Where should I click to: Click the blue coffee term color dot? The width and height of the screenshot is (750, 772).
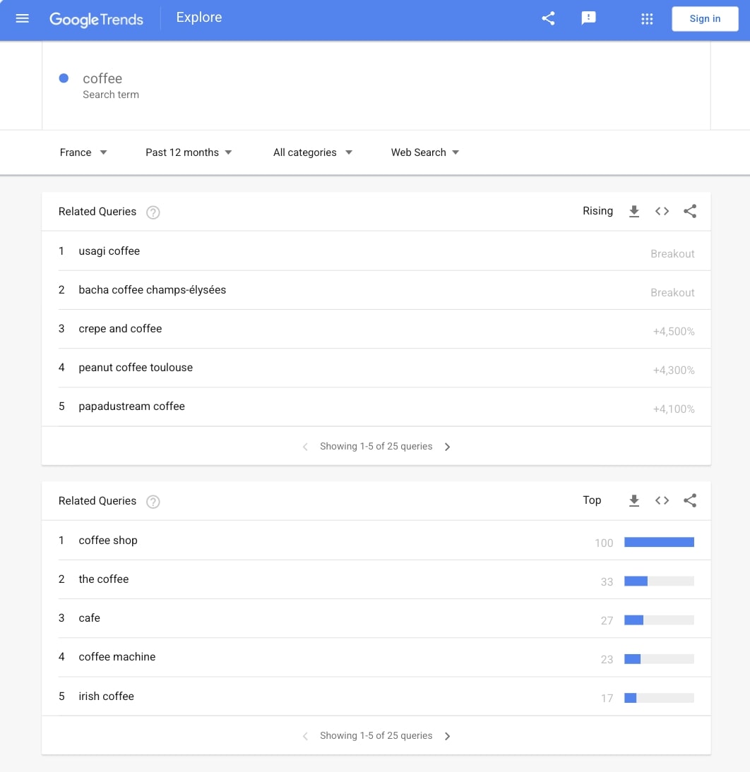64,78
